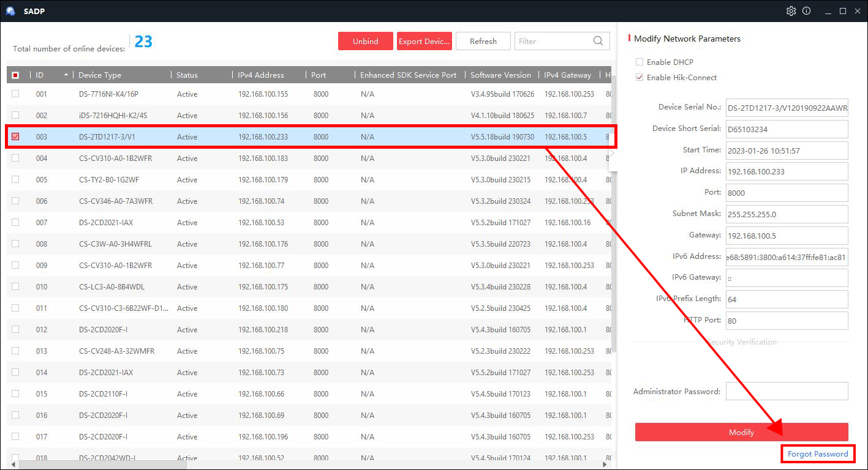Screen dimensions: 868x470
Task: Select device row CS-C3W-A0-3H4WFRL
Action: point(309,244)
